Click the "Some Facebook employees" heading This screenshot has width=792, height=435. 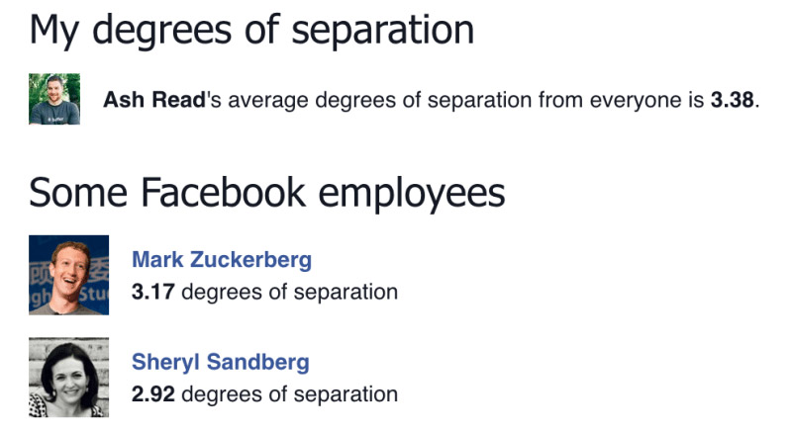point(267,192)
